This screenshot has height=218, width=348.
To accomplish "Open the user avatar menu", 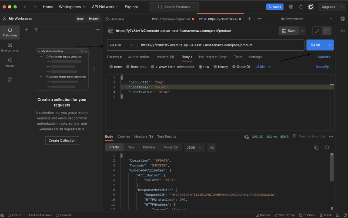I will 311,7.
